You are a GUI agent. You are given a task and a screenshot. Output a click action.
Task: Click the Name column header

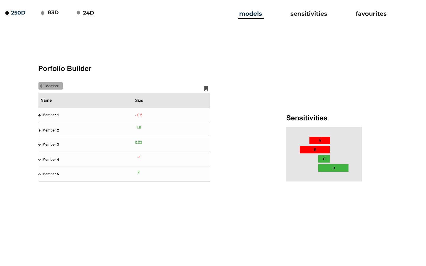[46, 100]
